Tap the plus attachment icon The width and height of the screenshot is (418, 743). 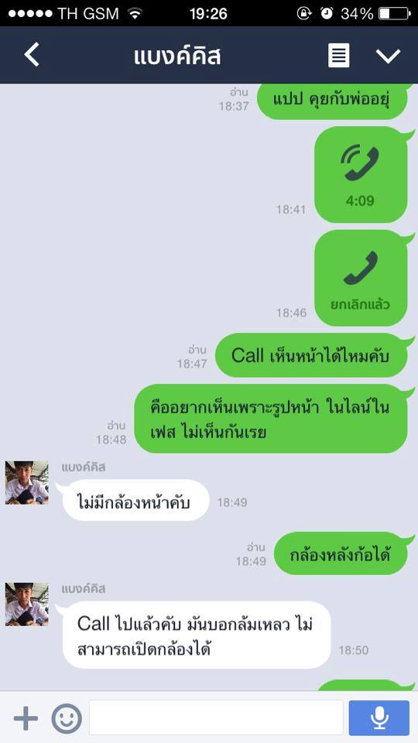26,718
